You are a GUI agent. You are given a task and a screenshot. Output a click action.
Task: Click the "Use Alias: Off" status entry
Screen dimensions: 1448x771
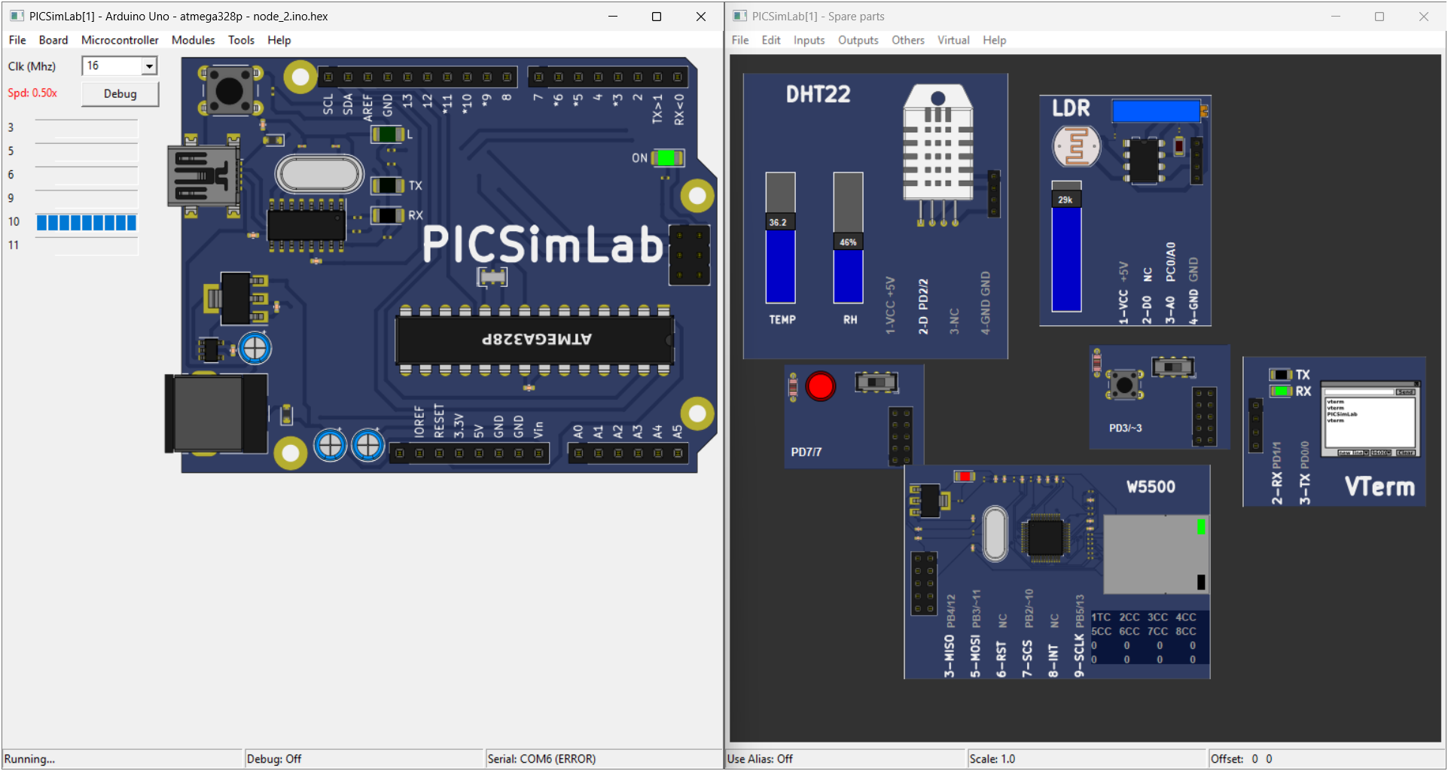pyautogui.click(x=760, y=759)
